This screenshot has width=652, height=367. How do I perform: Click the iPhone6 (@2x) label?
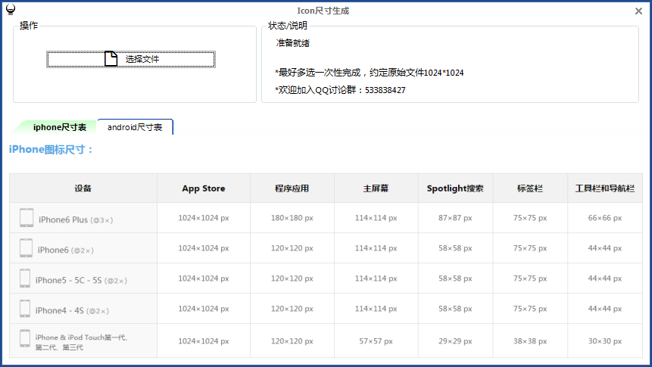(x=66, y=250)
